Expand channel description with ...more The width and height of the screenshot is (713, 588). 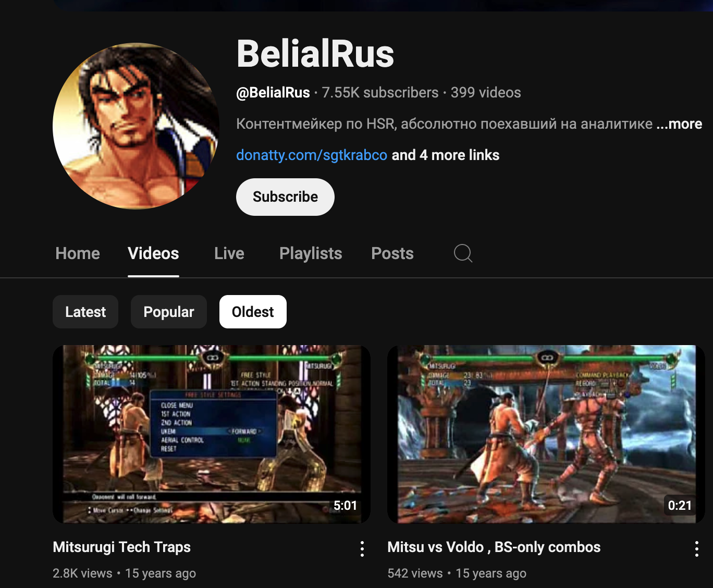(x=679, y=124)
